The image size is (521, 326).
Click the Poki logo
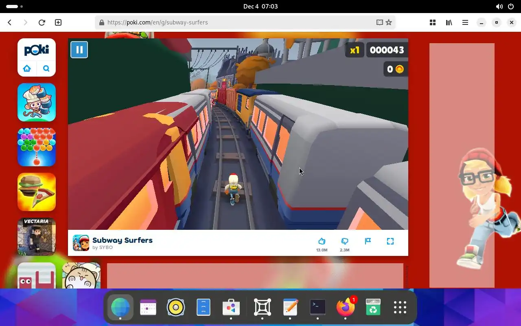pos(37,50)
